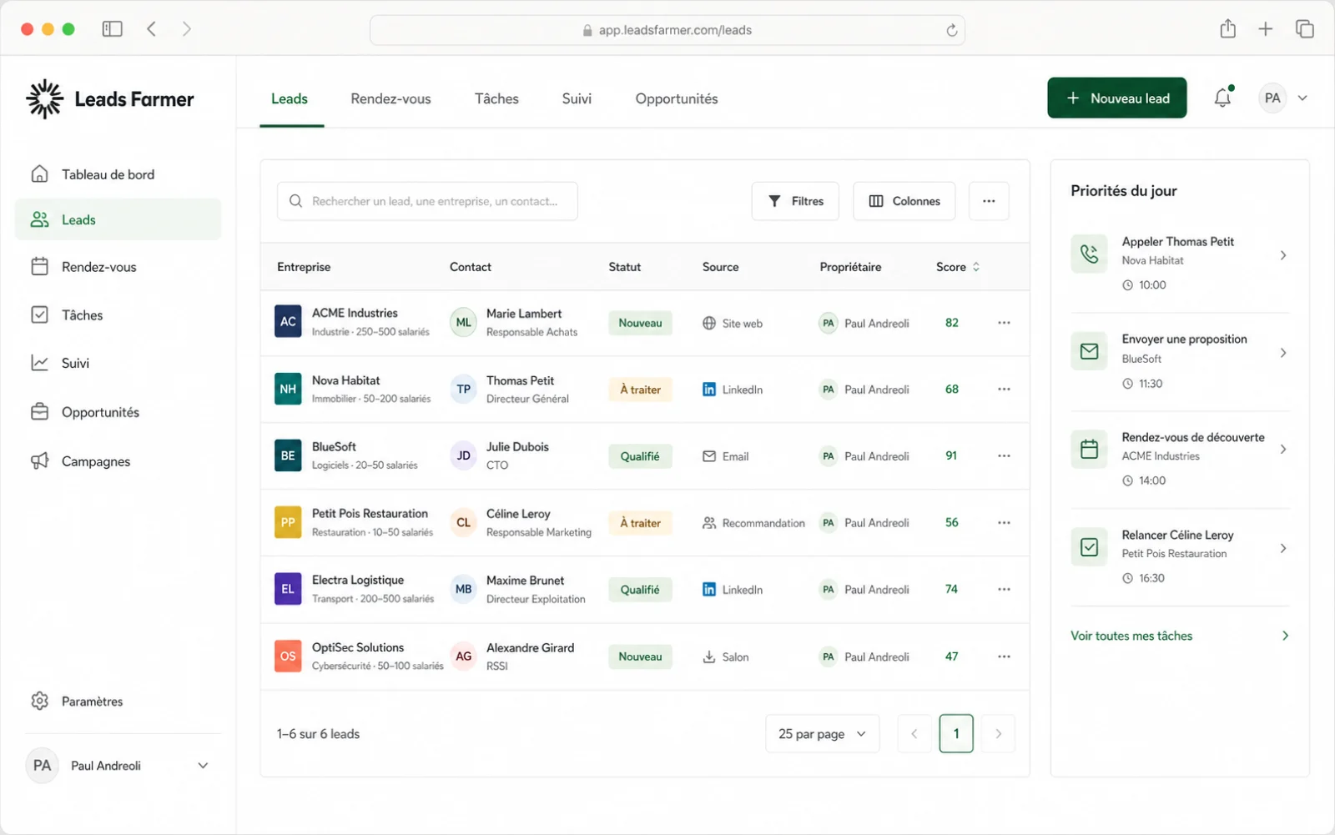The width and height of the screenshot is (1335, 835).
Task: Click contact name Thomas Petit in table
Action: [521, 380]
